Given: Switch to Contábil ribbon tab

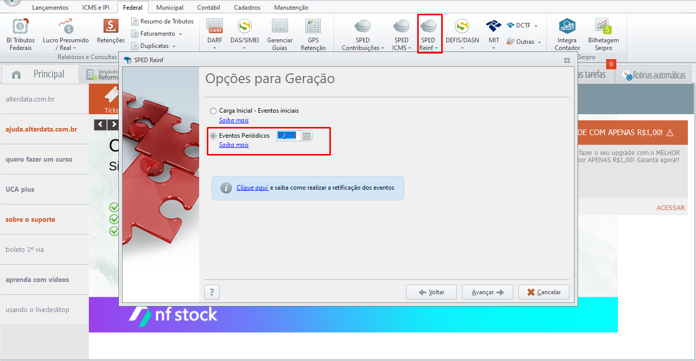Looking at the screenshot, I should (208, 8).
